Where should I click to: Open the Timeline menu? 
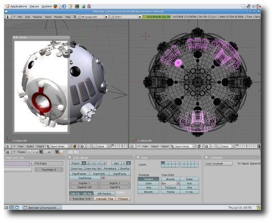tap(37, 17)
